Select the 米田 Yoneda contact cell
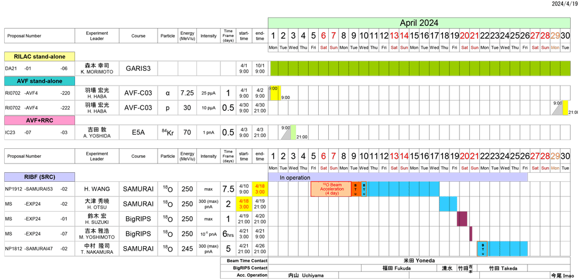This screenshot has height=279, width=586. pyautogui.click(x=419, y=260)
